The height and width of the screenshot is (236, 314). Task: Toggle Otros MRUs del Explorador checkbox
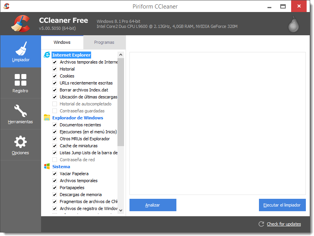55,139
